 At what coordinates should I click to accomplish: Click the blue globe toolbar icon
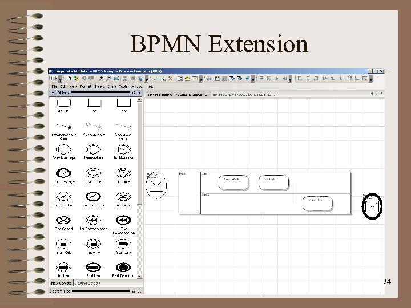tap(141, 78)
